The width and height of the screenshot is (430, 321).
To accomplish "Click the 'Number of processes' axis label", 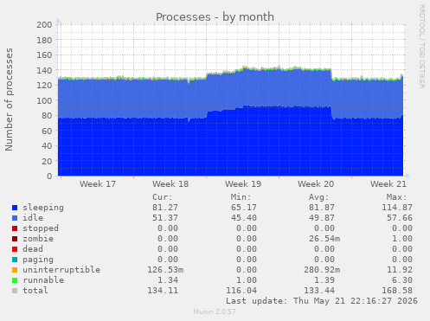I will (9, 100).
